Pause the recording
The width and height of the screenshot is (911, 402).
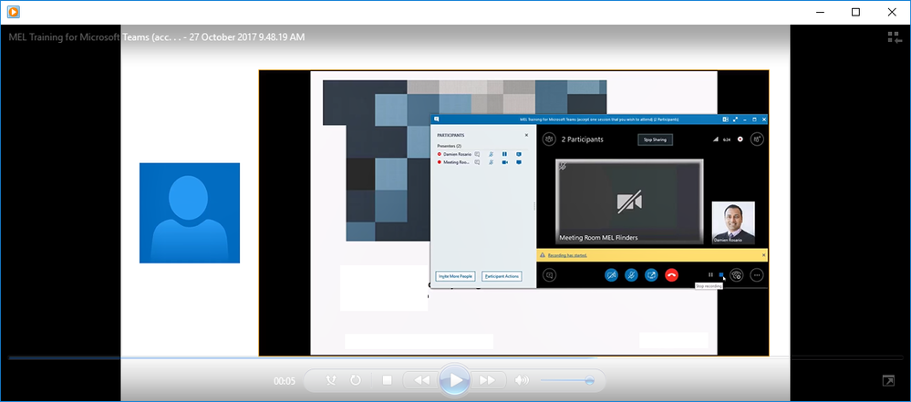(710, 274)
